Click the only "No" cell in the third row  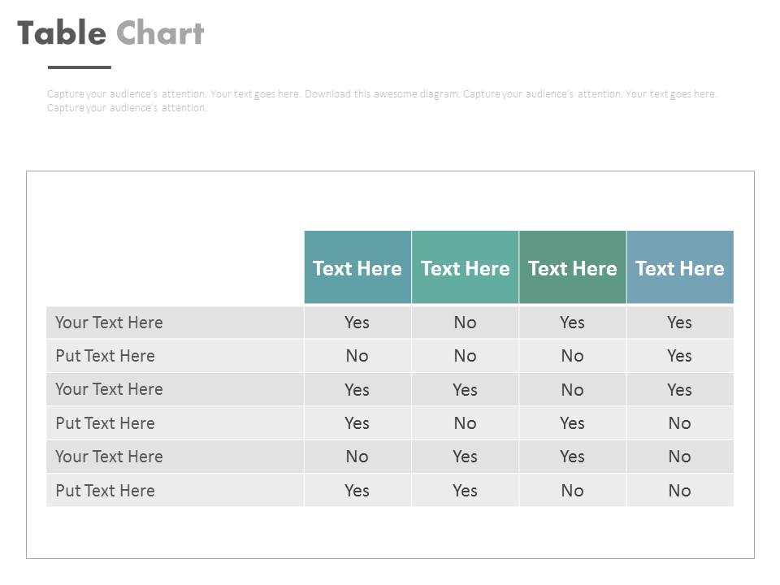[x=573, y=389]
